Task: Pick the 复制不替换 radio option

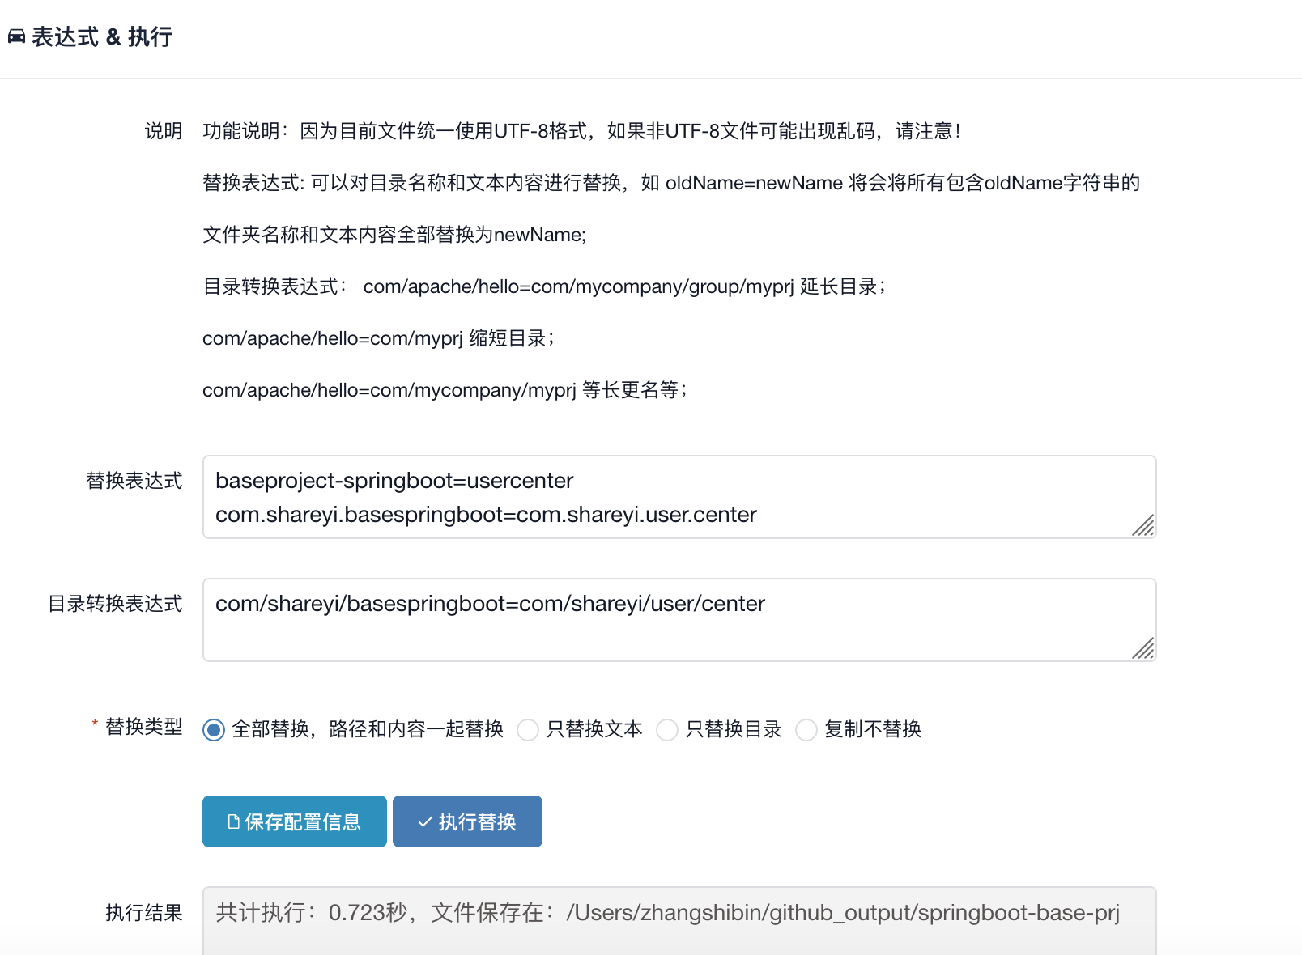Action: tap(806, 730)
